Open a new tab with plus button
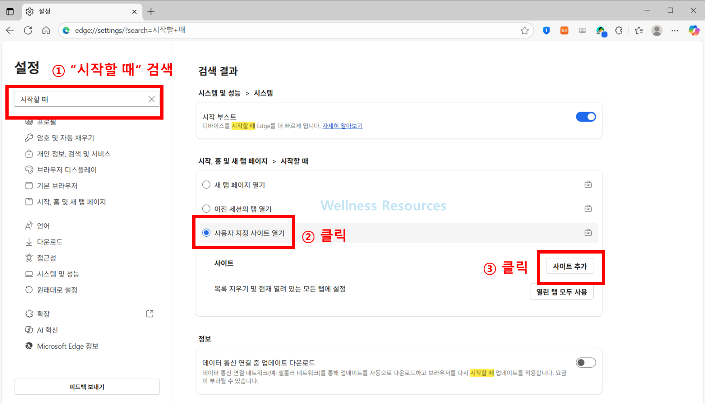Viewport: 705px width, 404px height. [151, 11]
